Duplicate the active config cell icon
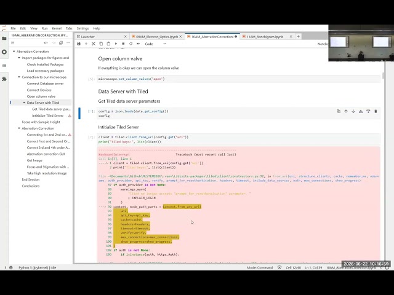Screen dimensions: 394x295 pos(339,111)
